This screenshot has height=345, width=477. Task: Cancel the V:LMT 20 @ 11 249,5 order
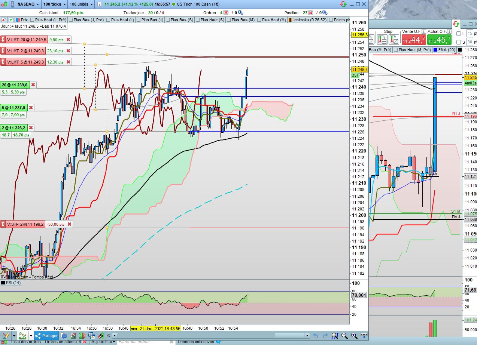pyautogui.click(x=68, y=40)
